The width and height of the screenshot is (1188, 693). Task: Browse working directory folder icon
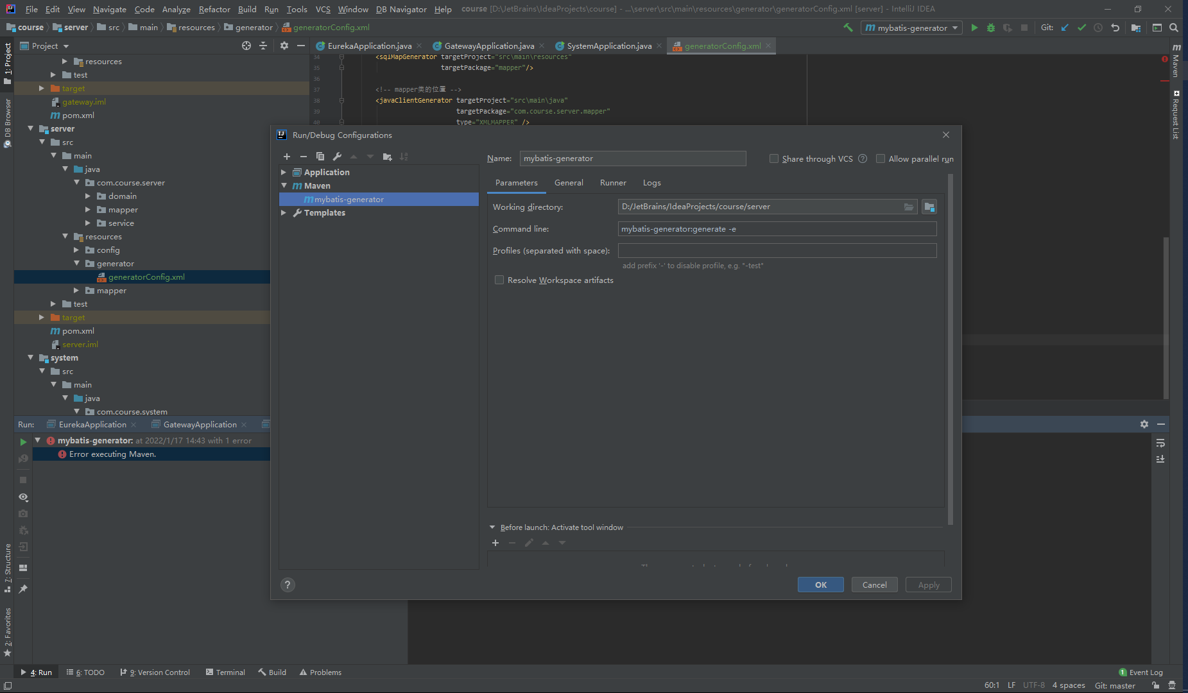click(909, 207)
